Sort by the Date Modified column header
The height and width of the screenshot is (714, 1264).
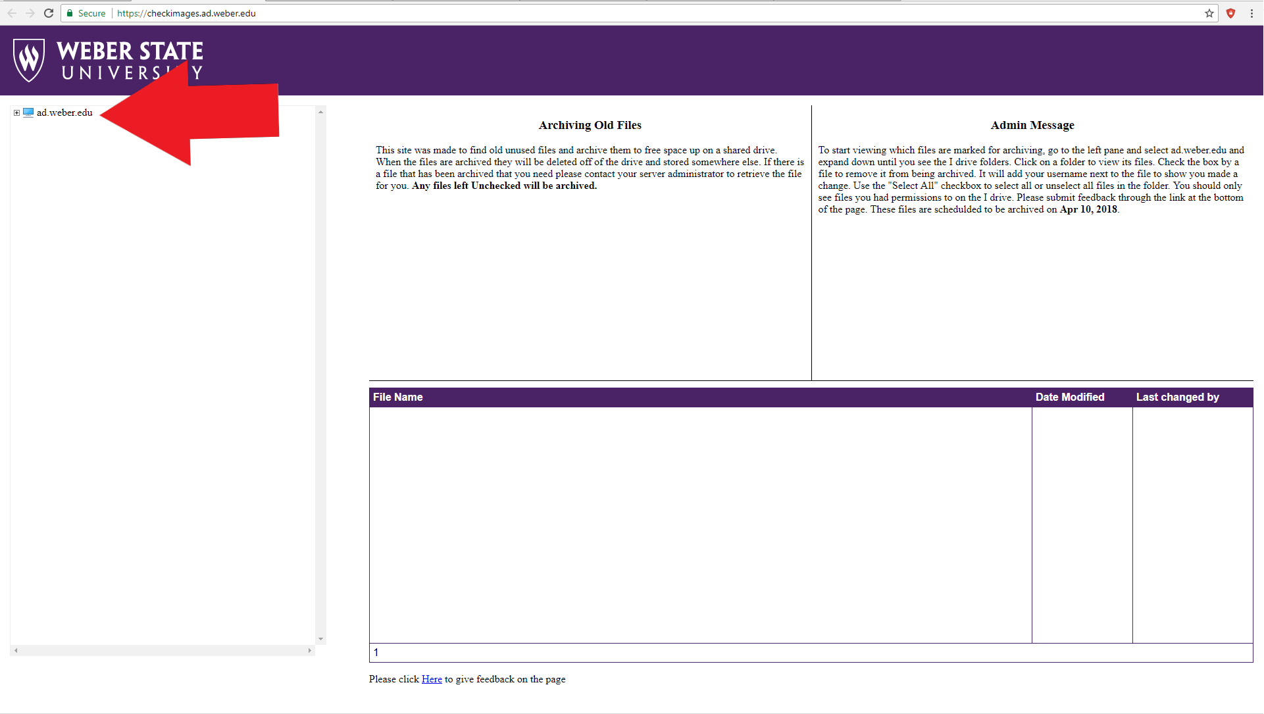pos(1070,397)
